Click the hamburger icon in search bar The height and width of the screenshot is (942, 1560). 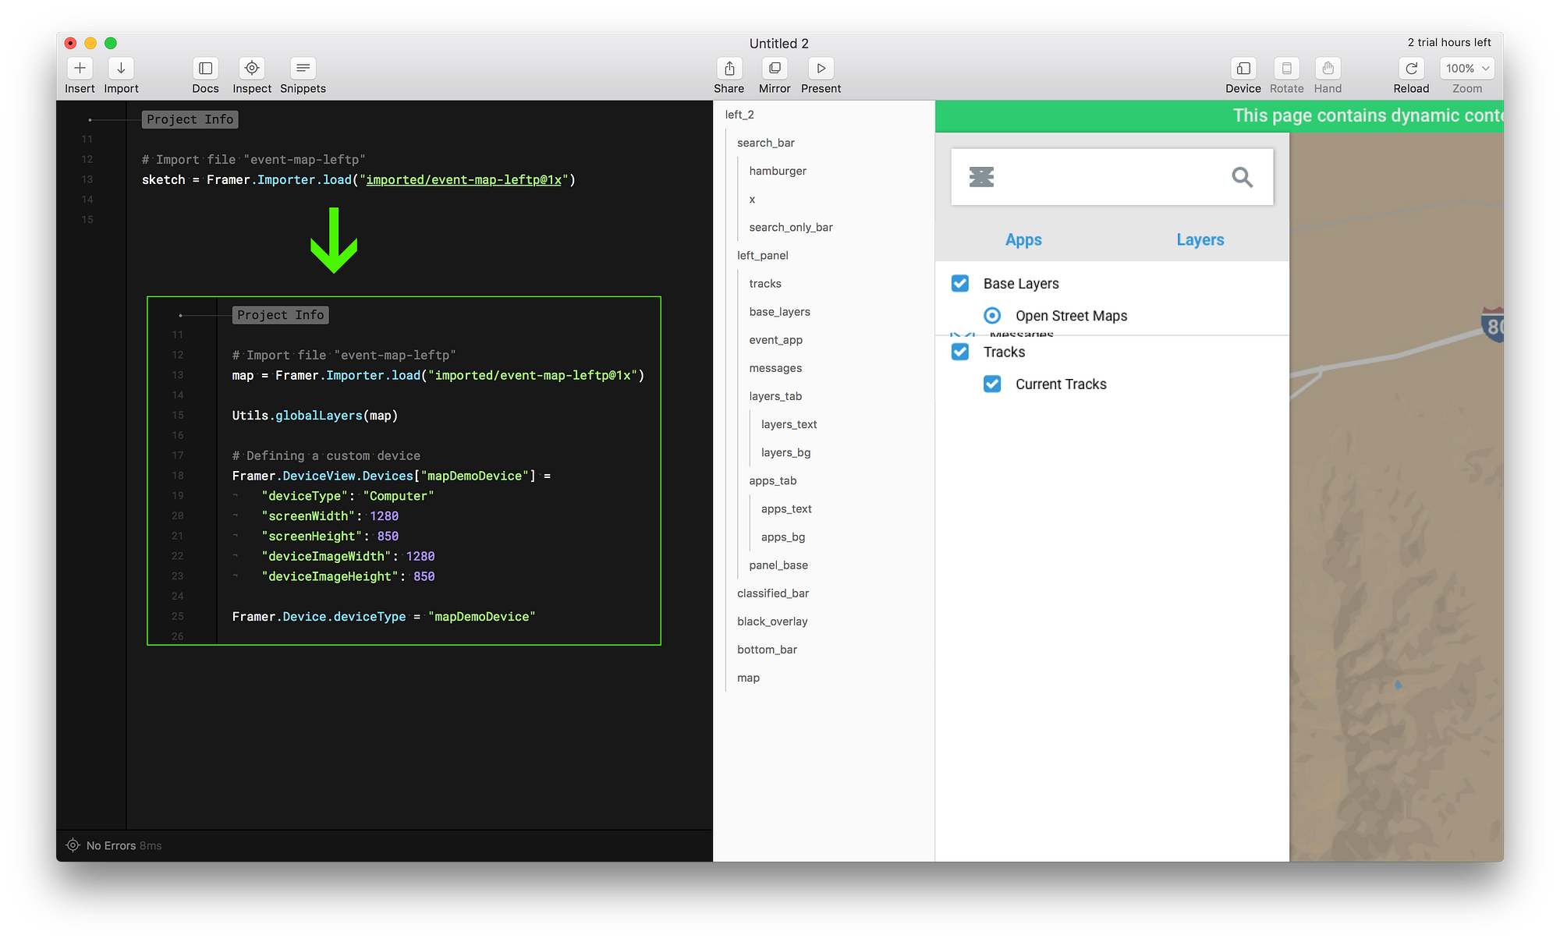tap(981, 177)
